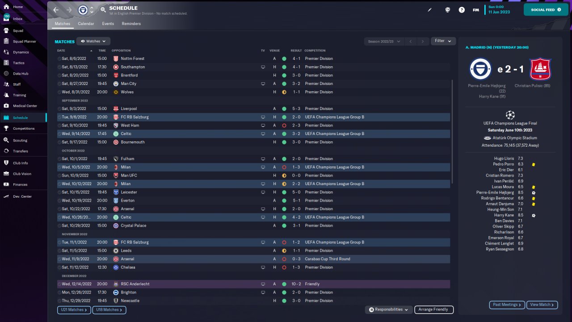Viewport: 572px width, 322px height.
Task: Go to the previous season arrow
Action: (411, 41)
